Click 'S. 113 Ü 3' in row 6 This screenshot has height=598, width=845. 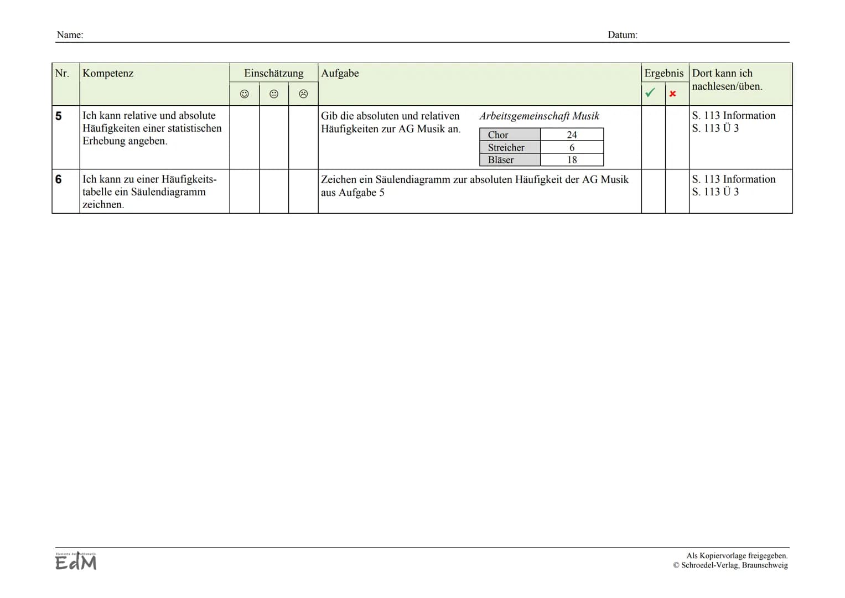[x=715, y=192]
